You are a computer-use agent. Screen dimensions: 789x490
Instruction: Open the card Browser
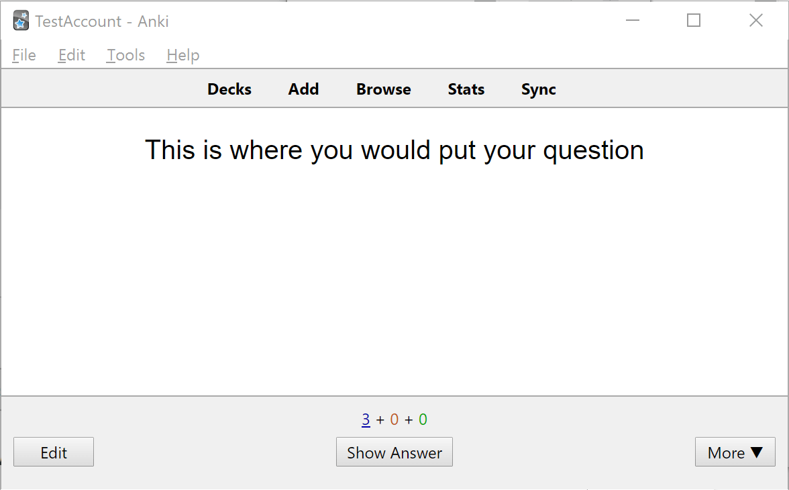(x=383, y=89)
